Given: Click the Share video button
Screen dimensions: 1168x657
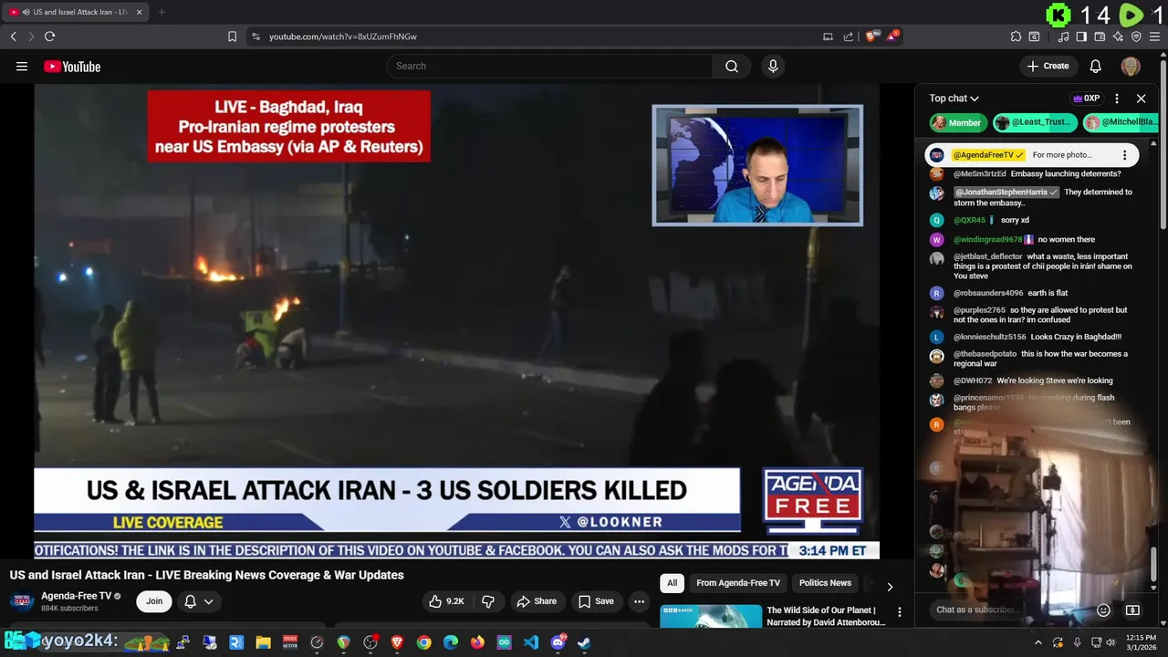Looking at the screenshot, I should tap(537, 601).
